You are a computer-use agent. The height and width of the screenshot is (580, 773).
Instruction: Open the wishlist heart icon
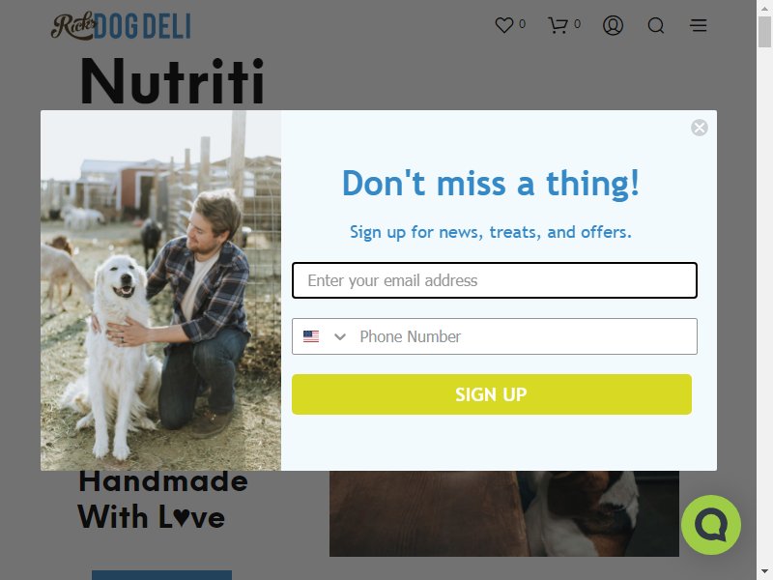point(503,25)
